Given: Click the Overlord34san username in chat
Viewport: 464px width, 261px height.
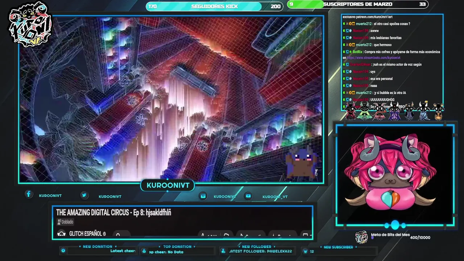Looking at the screenshot, I should (x=360, y=65).
